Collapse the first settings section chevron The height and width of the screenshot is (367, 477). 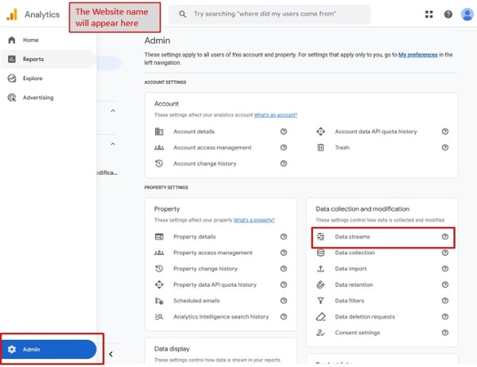pos(112,111)
